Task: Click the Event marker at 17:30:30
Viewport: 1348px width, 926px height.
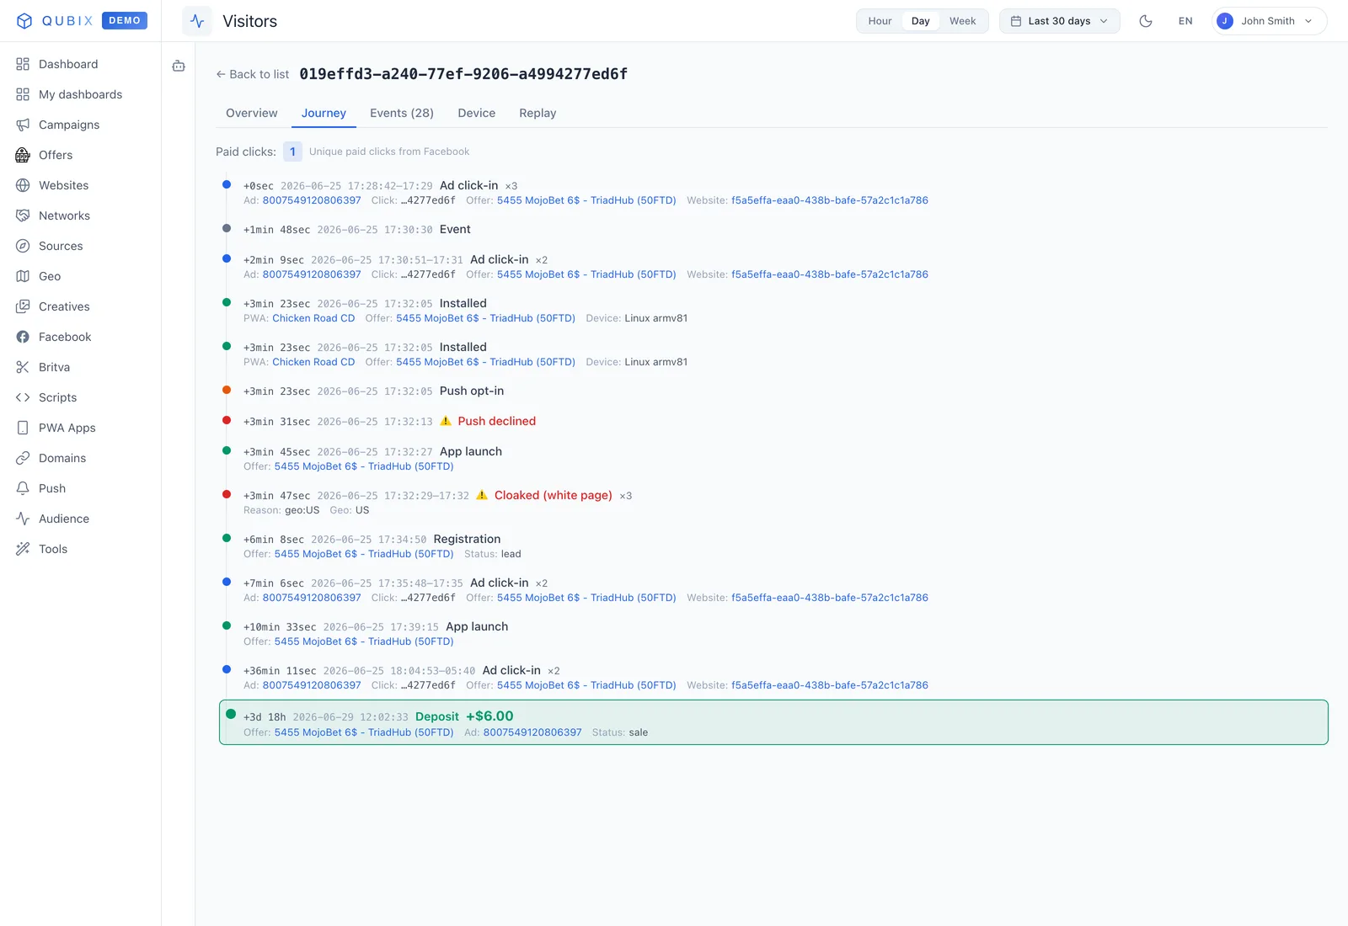Action: 227,228
